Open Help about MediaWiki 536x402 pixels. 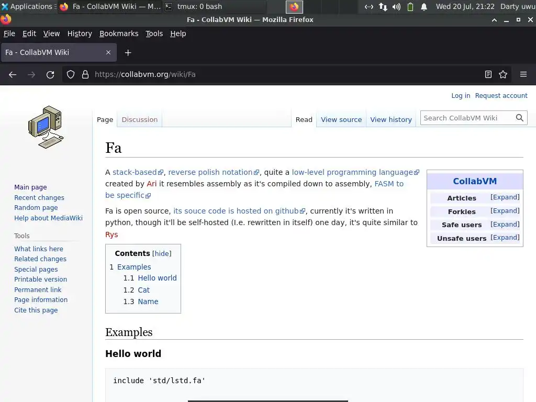pyautogui.click(x=48, y=218)
